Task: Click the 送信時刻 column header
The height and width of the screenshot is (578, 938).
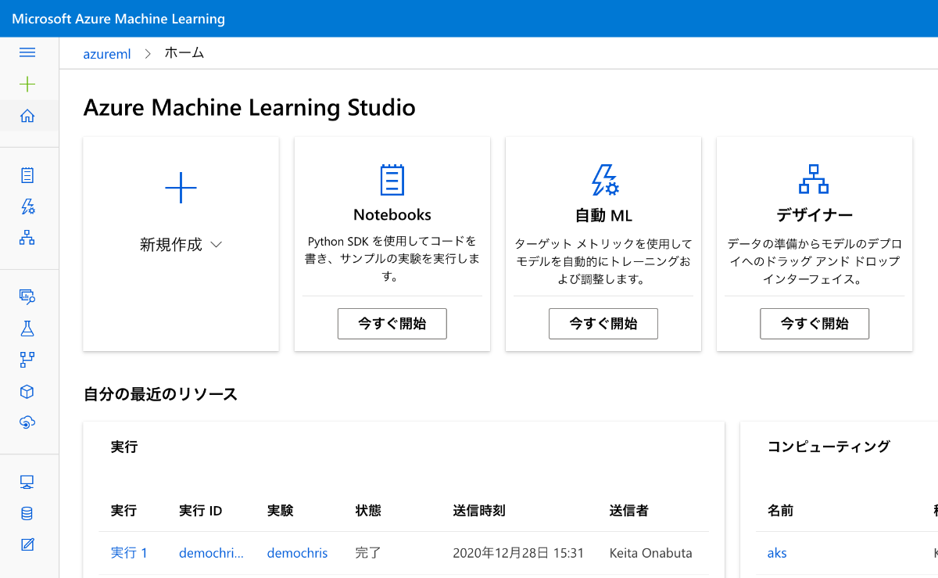Action: point(479,511)
